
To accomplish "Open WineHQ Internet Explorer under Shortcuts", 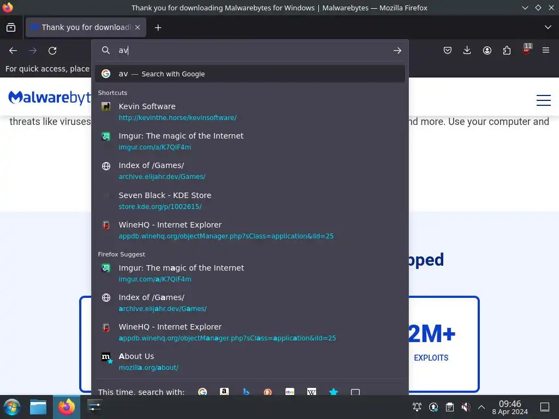I will [250, 230].
